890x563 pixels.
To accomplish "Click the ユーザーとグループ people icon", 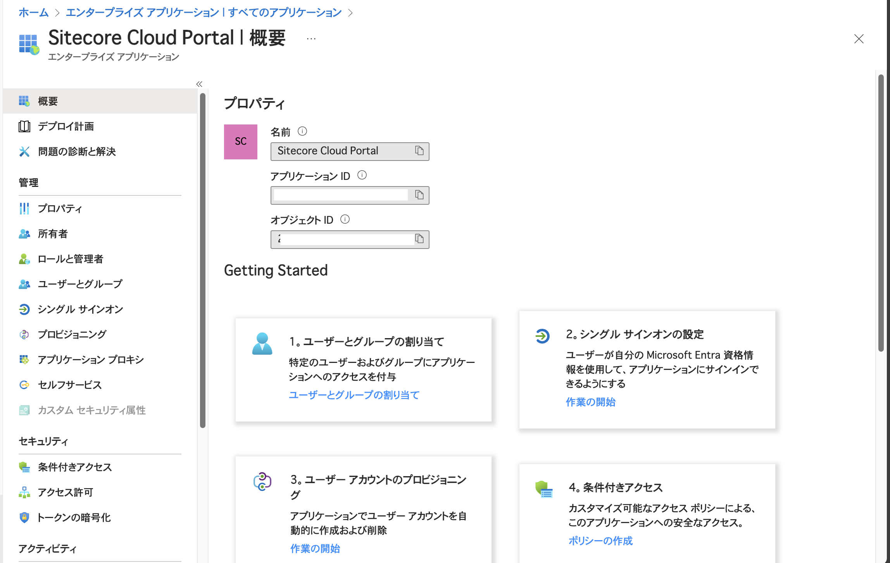I will [x=24, y=284].
